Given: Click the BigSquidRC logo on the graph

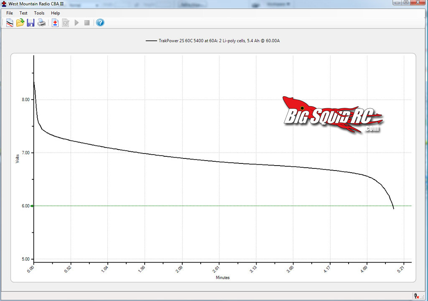Looking at the screenshot, I should pyautogui.click(x=332, y=115).
